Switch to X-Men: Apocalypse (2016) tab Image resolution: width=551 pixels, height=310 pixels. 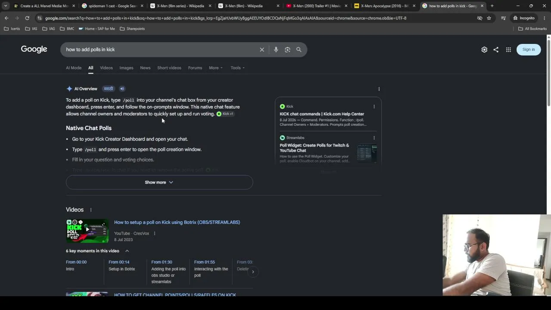click(x=384, y=6)
